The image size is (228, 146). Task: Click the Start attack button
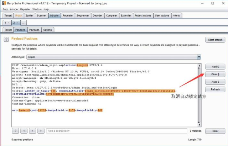tap(215, 40)
